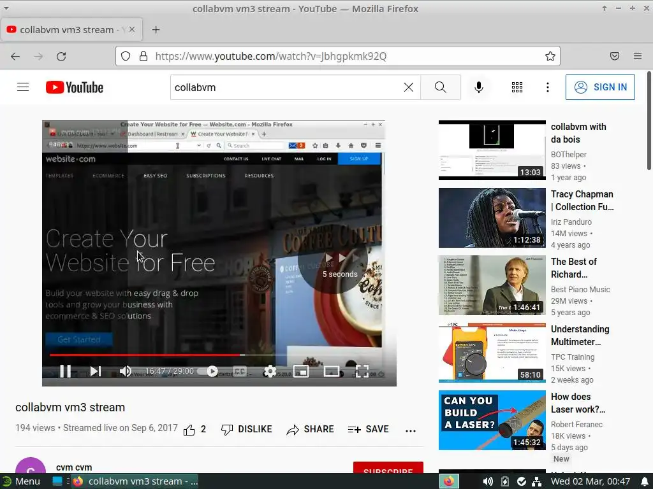Image resolution: width=653 pixels, height=489 pixels.
Task: Open a new Firefox tab
Action: 156,29
